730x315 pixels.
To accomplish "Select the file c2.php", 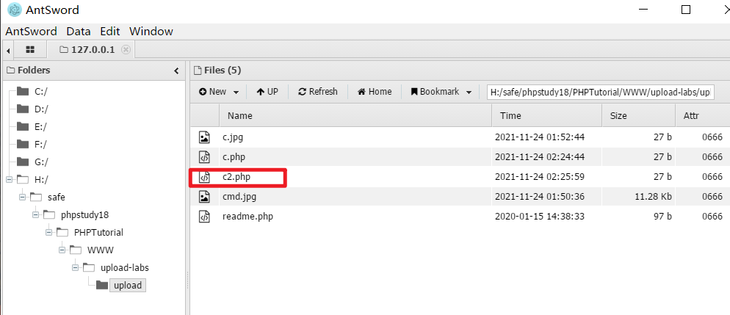I will (236, 177).
